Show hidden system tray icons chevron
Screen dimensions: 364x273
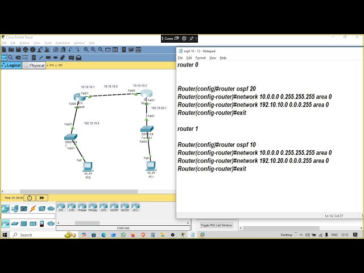(x=301, y=235)
